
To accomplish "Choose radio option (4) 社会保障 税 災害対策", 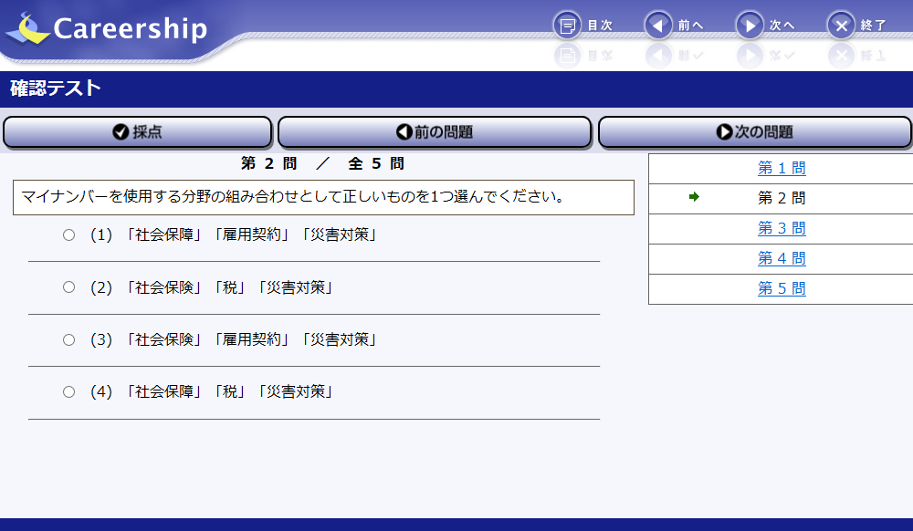I will click(x=68, y=392).
